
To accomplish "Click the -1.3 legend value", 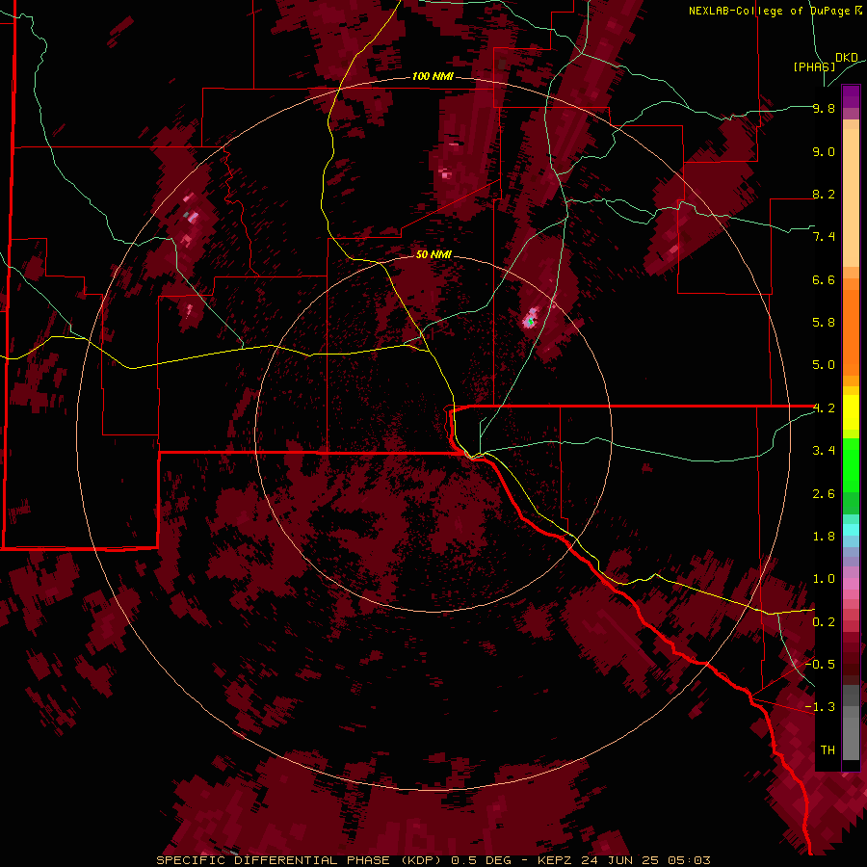I will click(x=820, y=707).
